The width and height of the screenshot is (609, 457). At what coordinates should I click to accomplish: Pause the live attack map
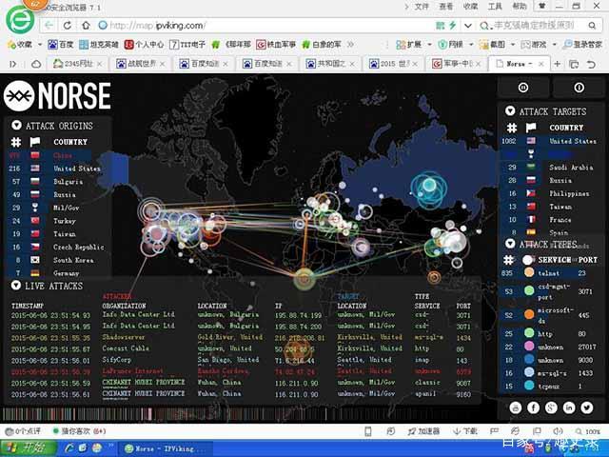point(523,88)
